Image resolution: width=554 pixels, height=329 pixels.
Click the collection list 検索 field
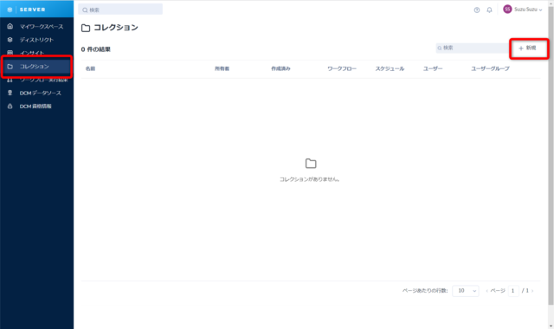[472, 48]
